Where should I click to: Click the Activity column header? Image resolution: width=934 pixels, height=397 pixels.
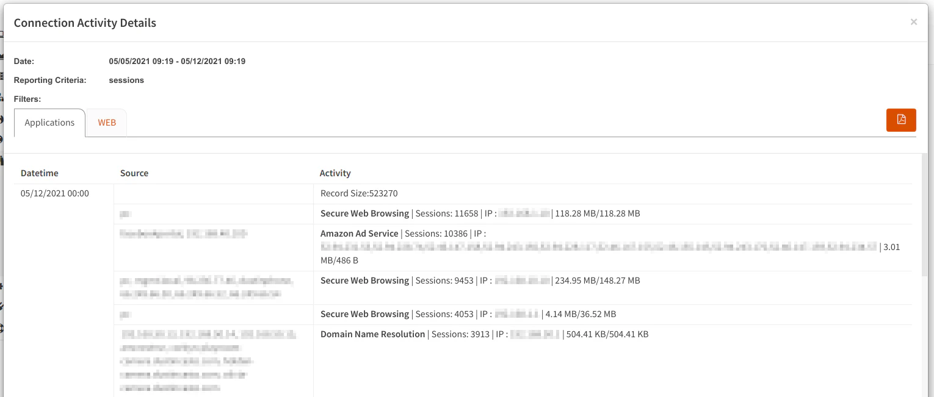click(x=335, y=173)
